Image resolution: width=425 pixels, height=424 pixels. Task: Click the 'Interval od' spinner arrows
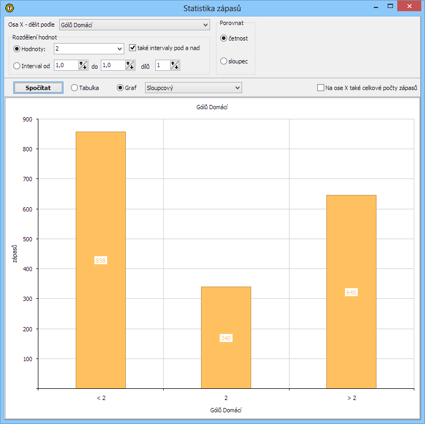83,66
